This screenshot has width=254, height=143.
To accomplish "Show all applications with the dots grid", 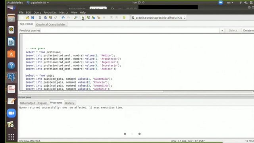I will 12,137.
